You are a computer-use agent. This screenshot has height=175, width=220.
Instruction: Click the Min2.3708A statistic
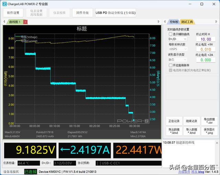pyautogui.click(x=138, y=136)
